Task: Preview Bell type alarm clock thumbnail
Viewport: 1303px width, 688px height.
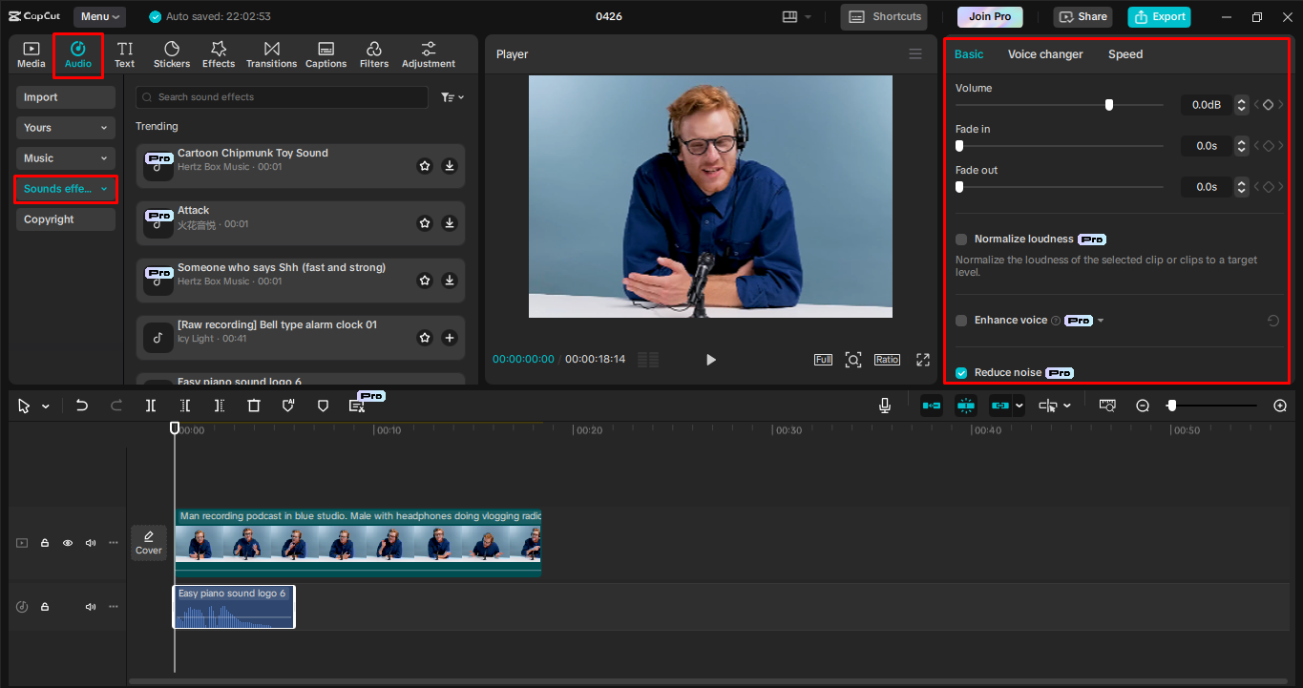Action: click(x=158, y=338)
